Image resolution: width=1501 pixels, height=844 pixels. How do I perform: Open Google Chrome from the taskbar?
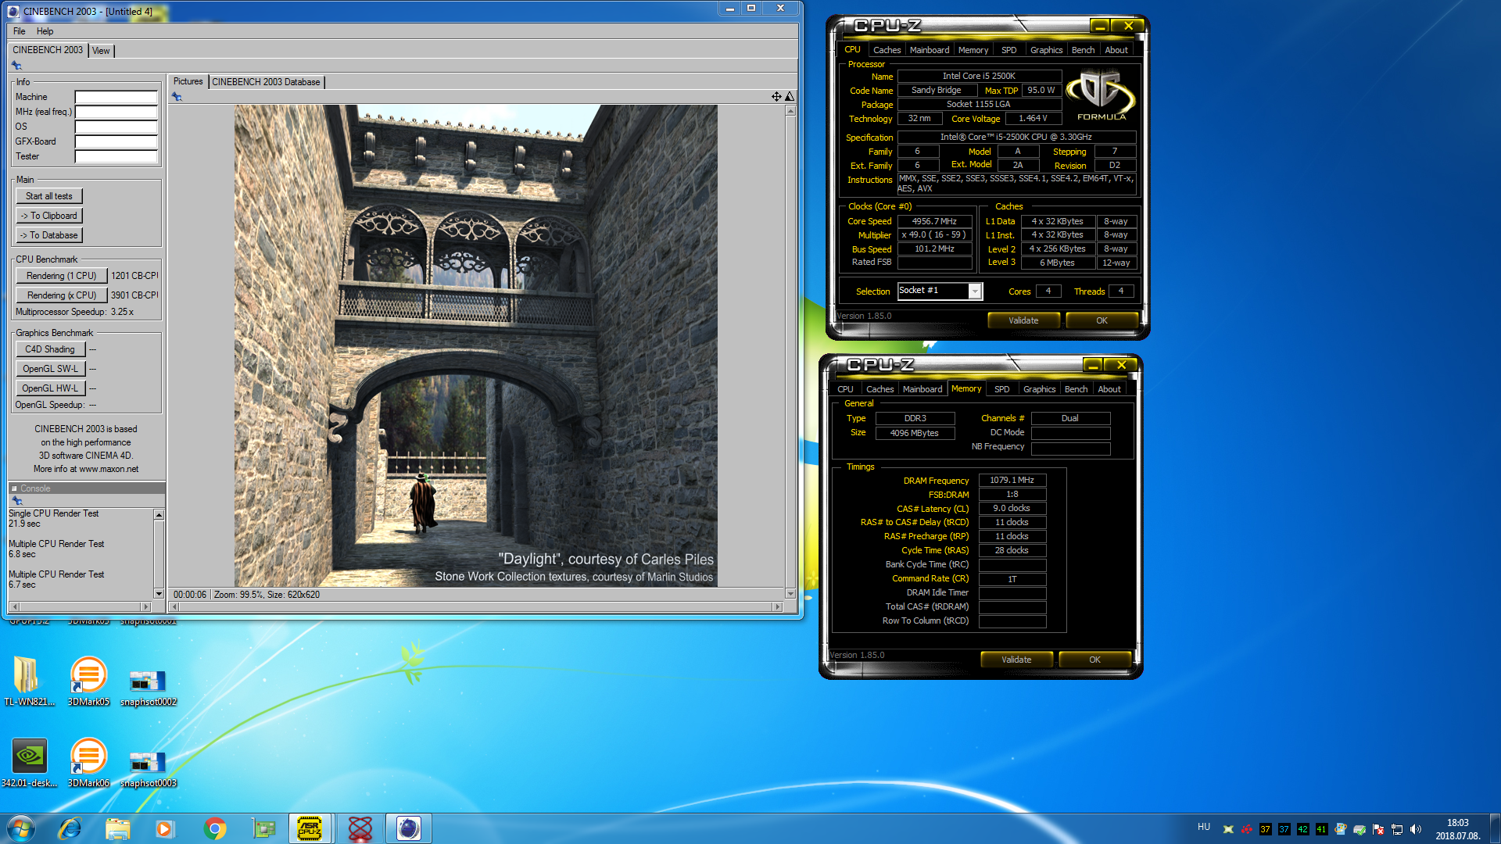pos(215,828)
